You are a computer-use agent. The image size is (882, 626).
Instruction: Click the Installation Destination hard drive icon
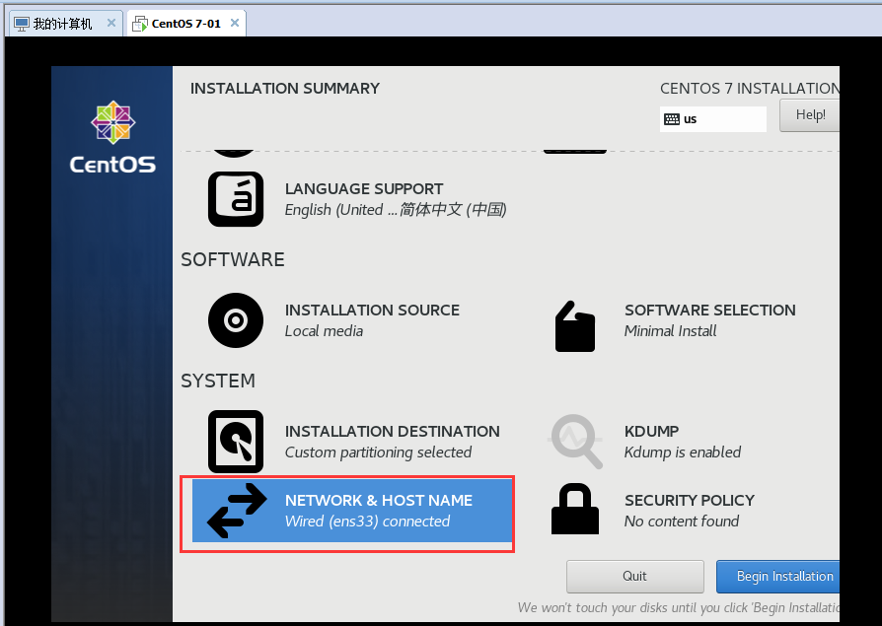tap(236, 442)
